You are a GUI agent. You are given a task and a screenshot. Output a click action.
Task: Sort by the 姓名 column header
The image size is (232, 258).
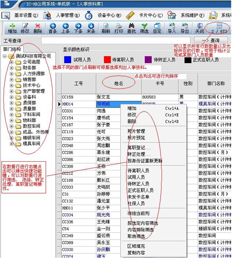coord(119,83)
